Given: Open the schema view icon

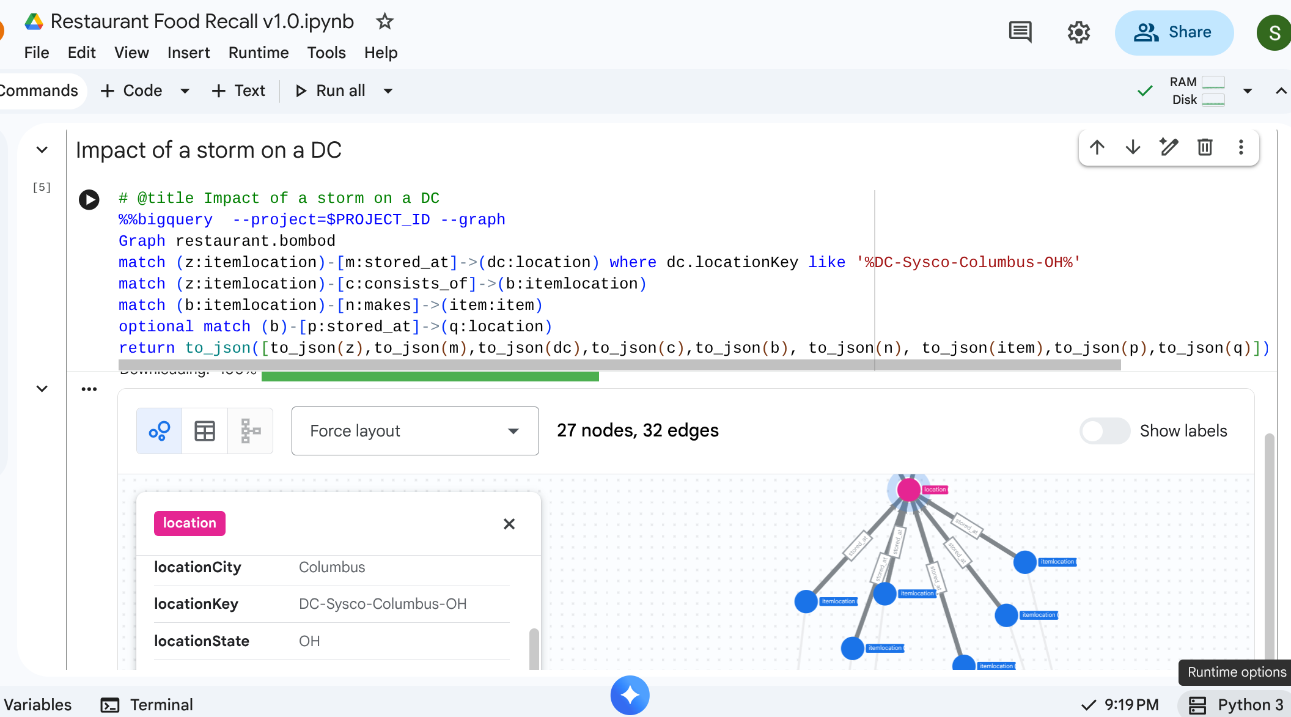Looking at the screenshot, I should click(250, 431).
